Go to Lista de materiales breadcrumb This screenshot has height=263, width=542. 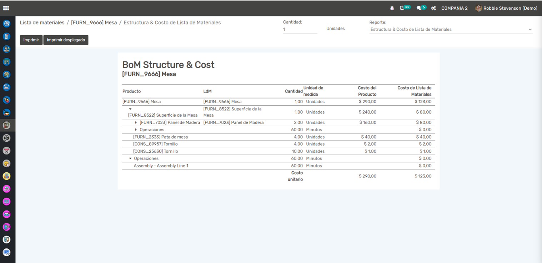click(42, 22)
